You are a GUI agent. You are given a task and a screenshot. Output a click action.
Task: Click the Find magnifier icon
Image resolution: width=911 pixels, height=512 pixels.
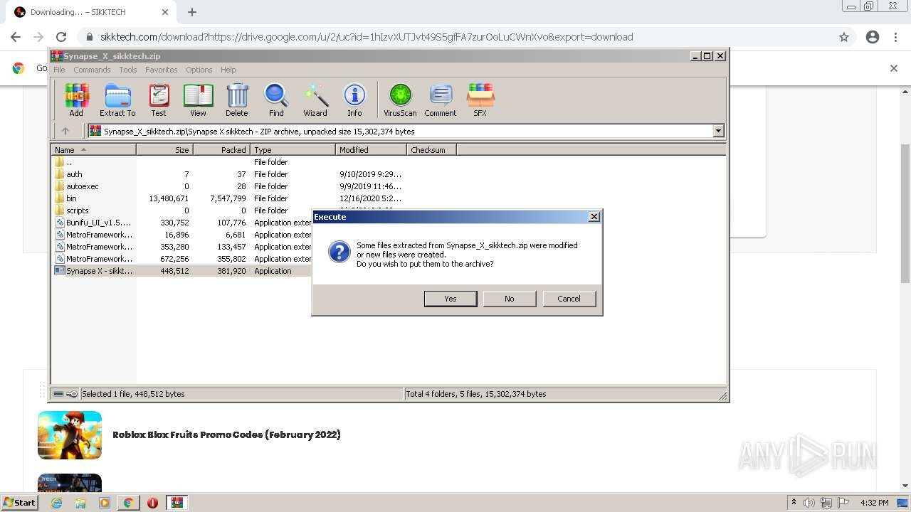276,100
